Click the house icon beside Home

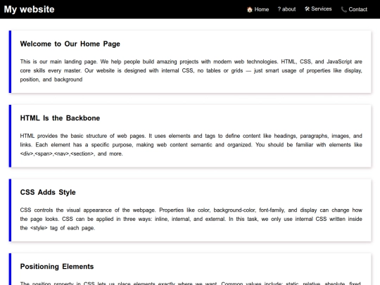tap(250, 9)
